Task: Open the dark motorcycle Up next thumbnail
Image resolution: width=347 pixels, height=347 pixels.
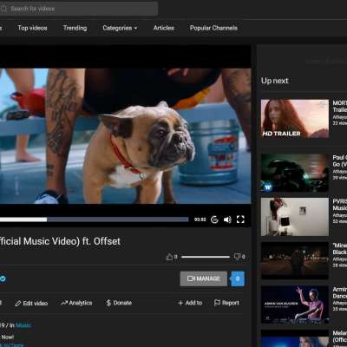Action: point(295,173)
